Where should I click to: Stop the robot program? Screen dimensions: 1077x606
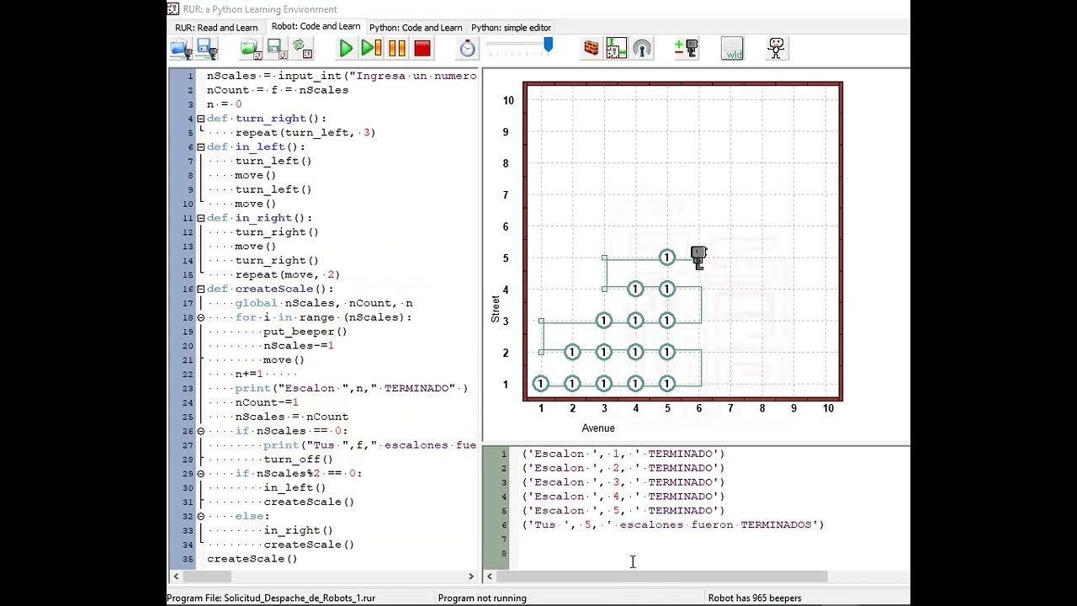click(x=422, y=49)
